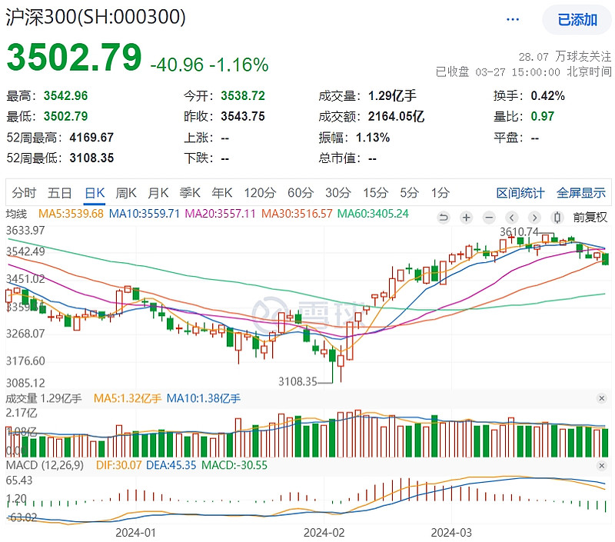Click volume MA5:1.32亿手 label
The height and width of the screenshot is (542, 615).
[x=128, y=398]
